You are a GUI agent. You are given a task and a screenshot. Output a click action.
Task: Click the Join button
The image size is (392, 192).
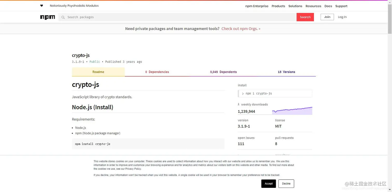click(x=327, y=17)
